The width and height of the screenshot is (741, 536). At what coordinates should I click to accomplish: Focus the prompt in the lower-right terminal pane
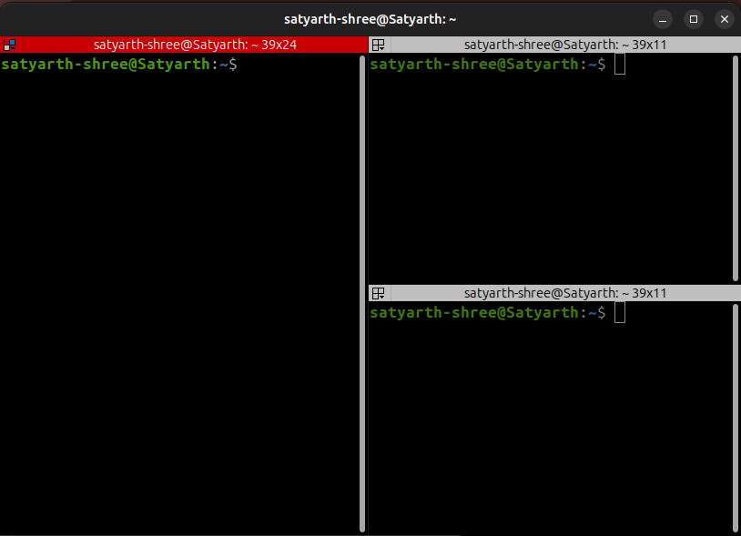pos(488,313)
